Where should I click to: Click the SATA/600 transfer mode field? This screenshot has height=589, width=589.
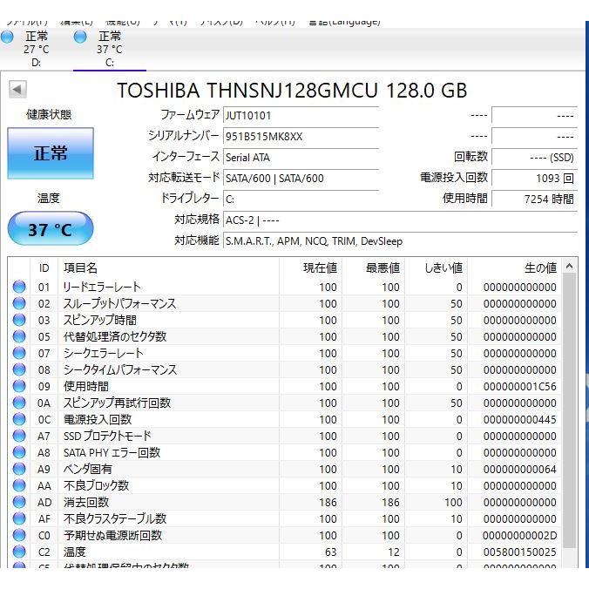(x=301, y=178)
